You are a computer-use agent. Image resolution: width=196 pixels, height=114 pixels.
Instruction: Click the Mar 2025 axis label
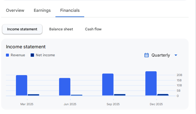coord(27,104)
